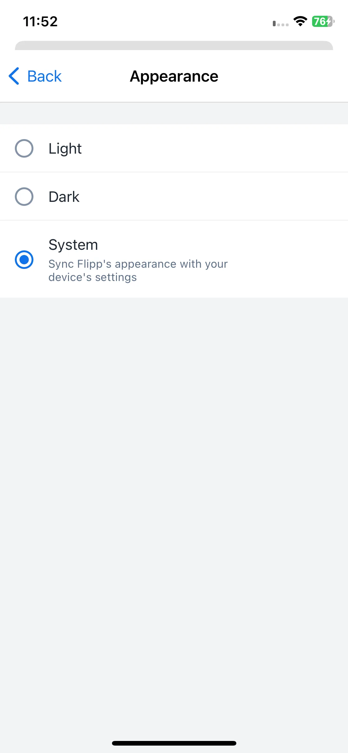Choose the Light appearance label
Image resolution: width=348 pixels, height=753 pixels.
pos(65,149)
